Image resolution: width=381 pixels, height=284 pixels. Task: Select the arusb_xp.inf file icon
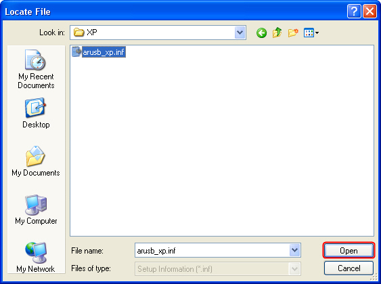[76, 52]
